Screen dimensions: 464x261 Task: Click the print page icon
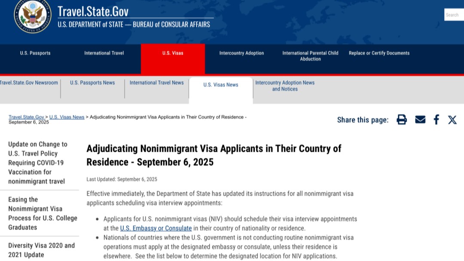402,120
